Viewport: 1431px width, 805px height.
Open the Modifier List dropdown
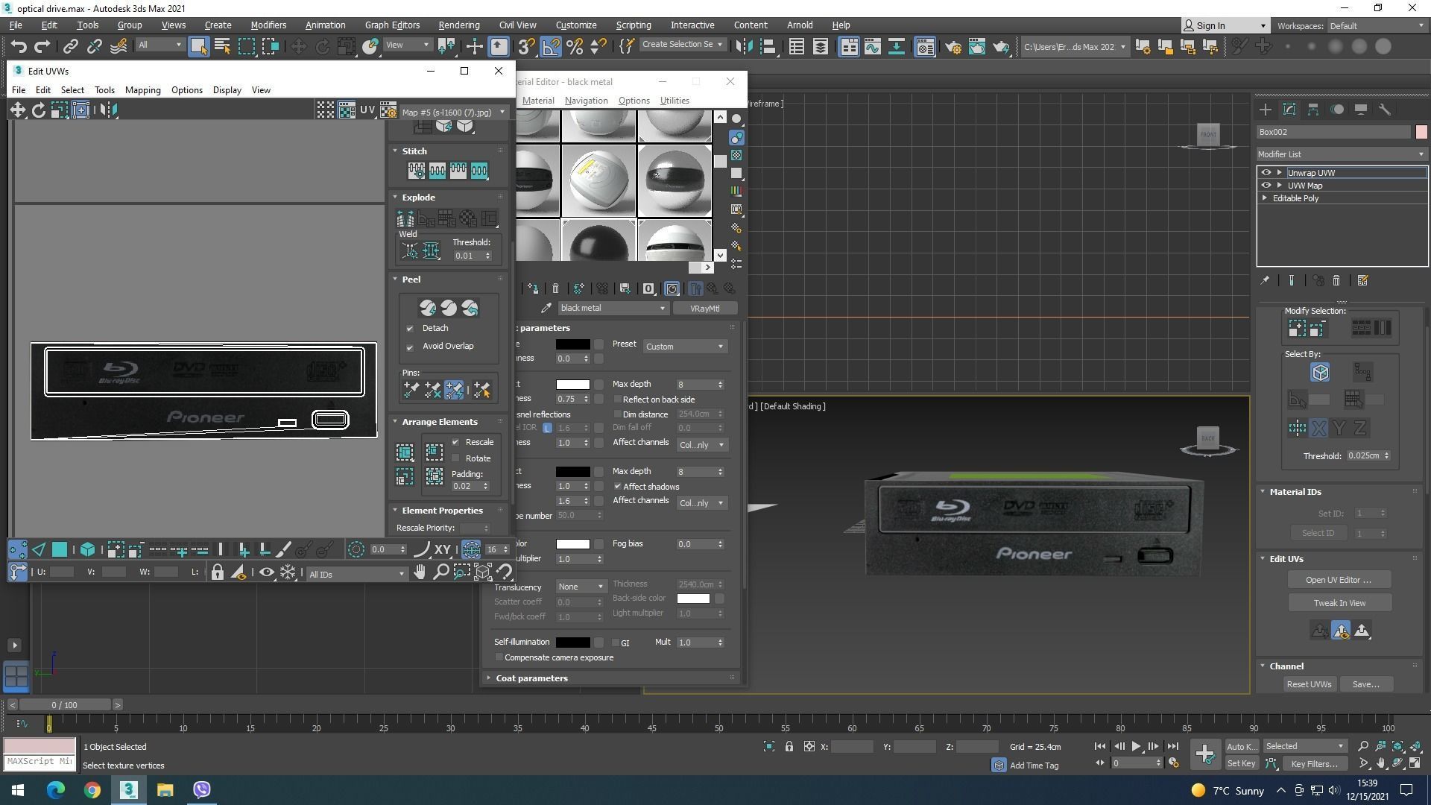click(x=1341, y=154)
